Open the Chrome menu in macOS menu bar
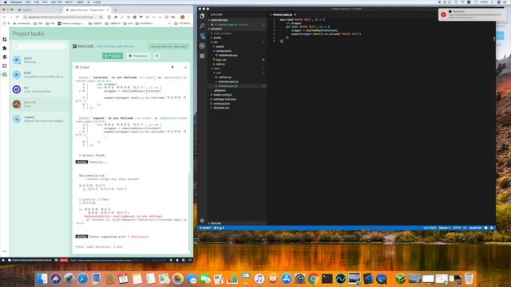Screen dimensions: 511x287 (x=16, y=2)
